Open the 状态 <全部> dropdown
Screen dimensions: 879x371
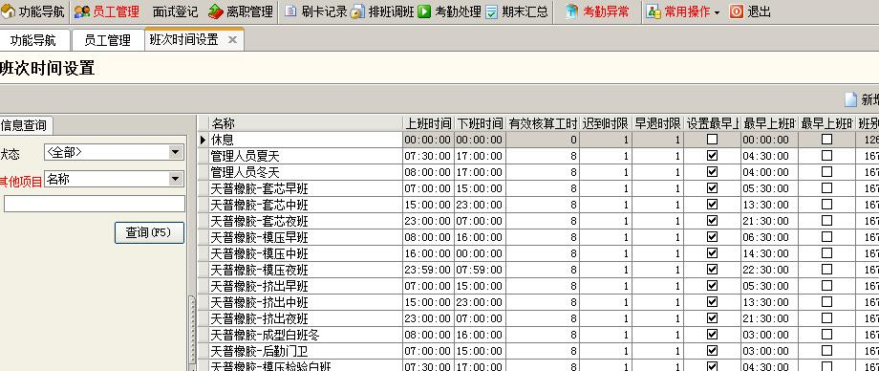(x=176, y=151)
